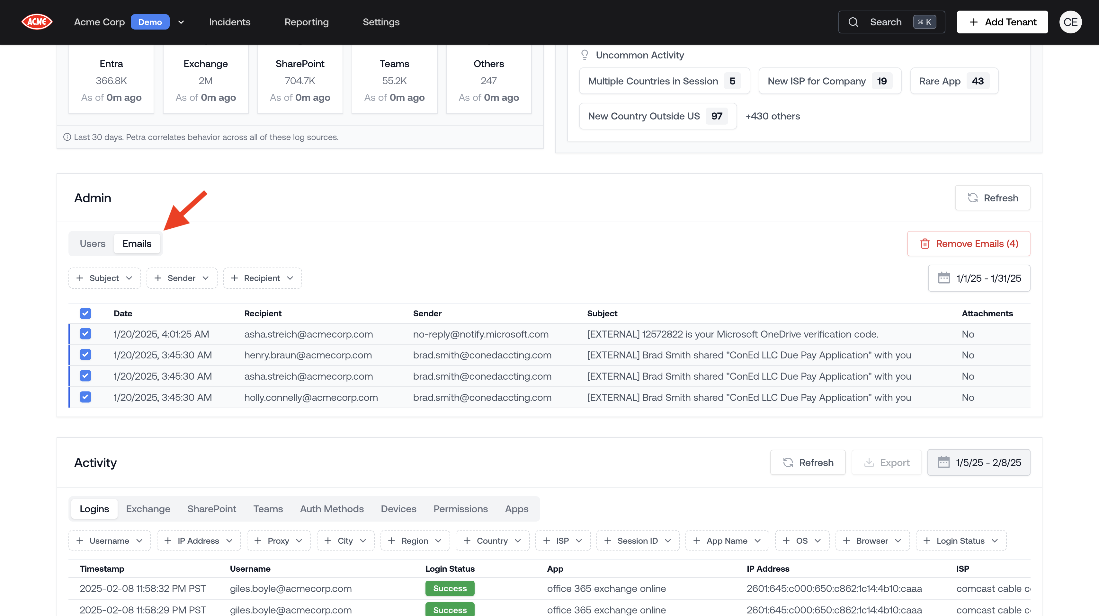Open the Login Status filter dropdown
The image size is (1099, 616).
coord(961,541)
